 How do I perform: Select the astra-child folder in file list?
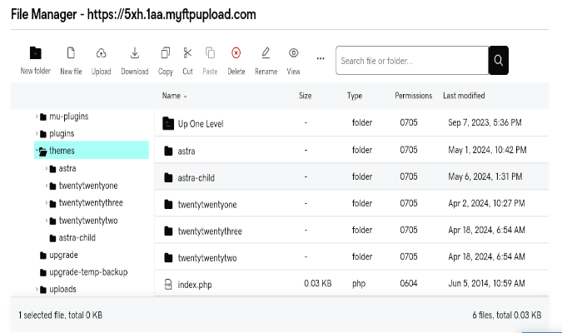[351, 176]
